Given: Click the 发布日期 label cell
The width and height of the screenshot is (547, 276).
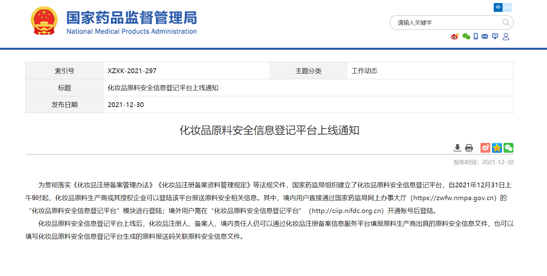Looking at the screenshot, I should pyautogui.click(x=64, y=105).
